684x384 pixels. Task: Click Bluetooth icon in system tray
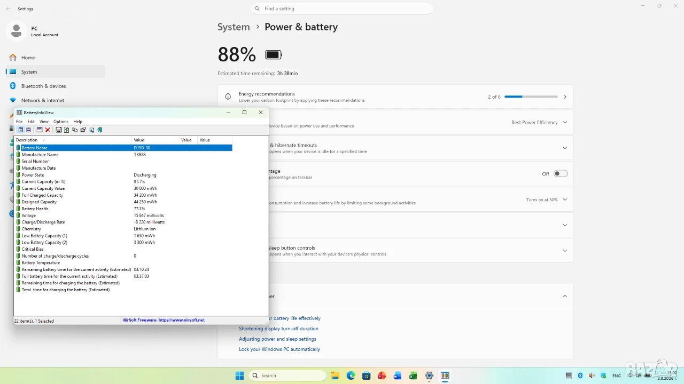click(580, 375)
